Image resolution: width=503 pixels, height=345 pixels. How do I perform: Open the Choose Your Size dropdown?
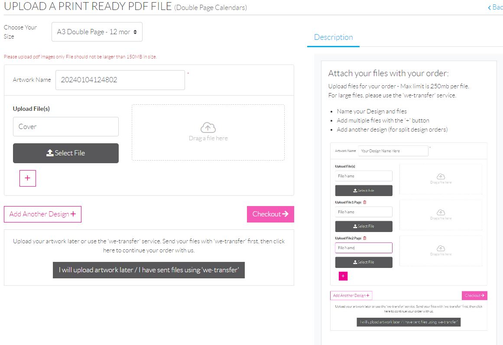coord(97,32)
